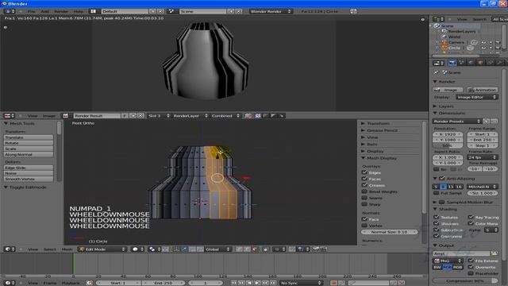
Task: Click the scene browse icon in header
Action: coord(171,11)
